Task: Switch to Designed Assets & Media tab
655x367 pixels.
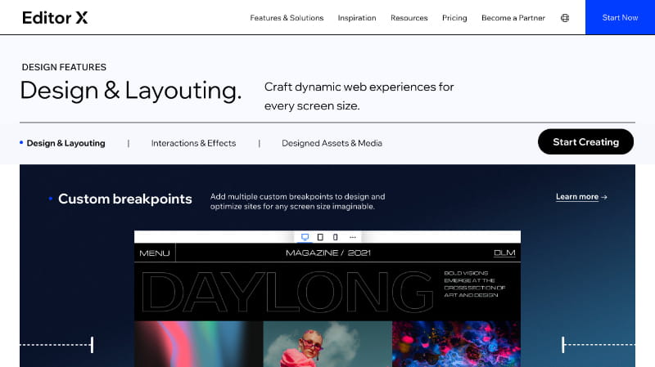Action: pos(332,143)
